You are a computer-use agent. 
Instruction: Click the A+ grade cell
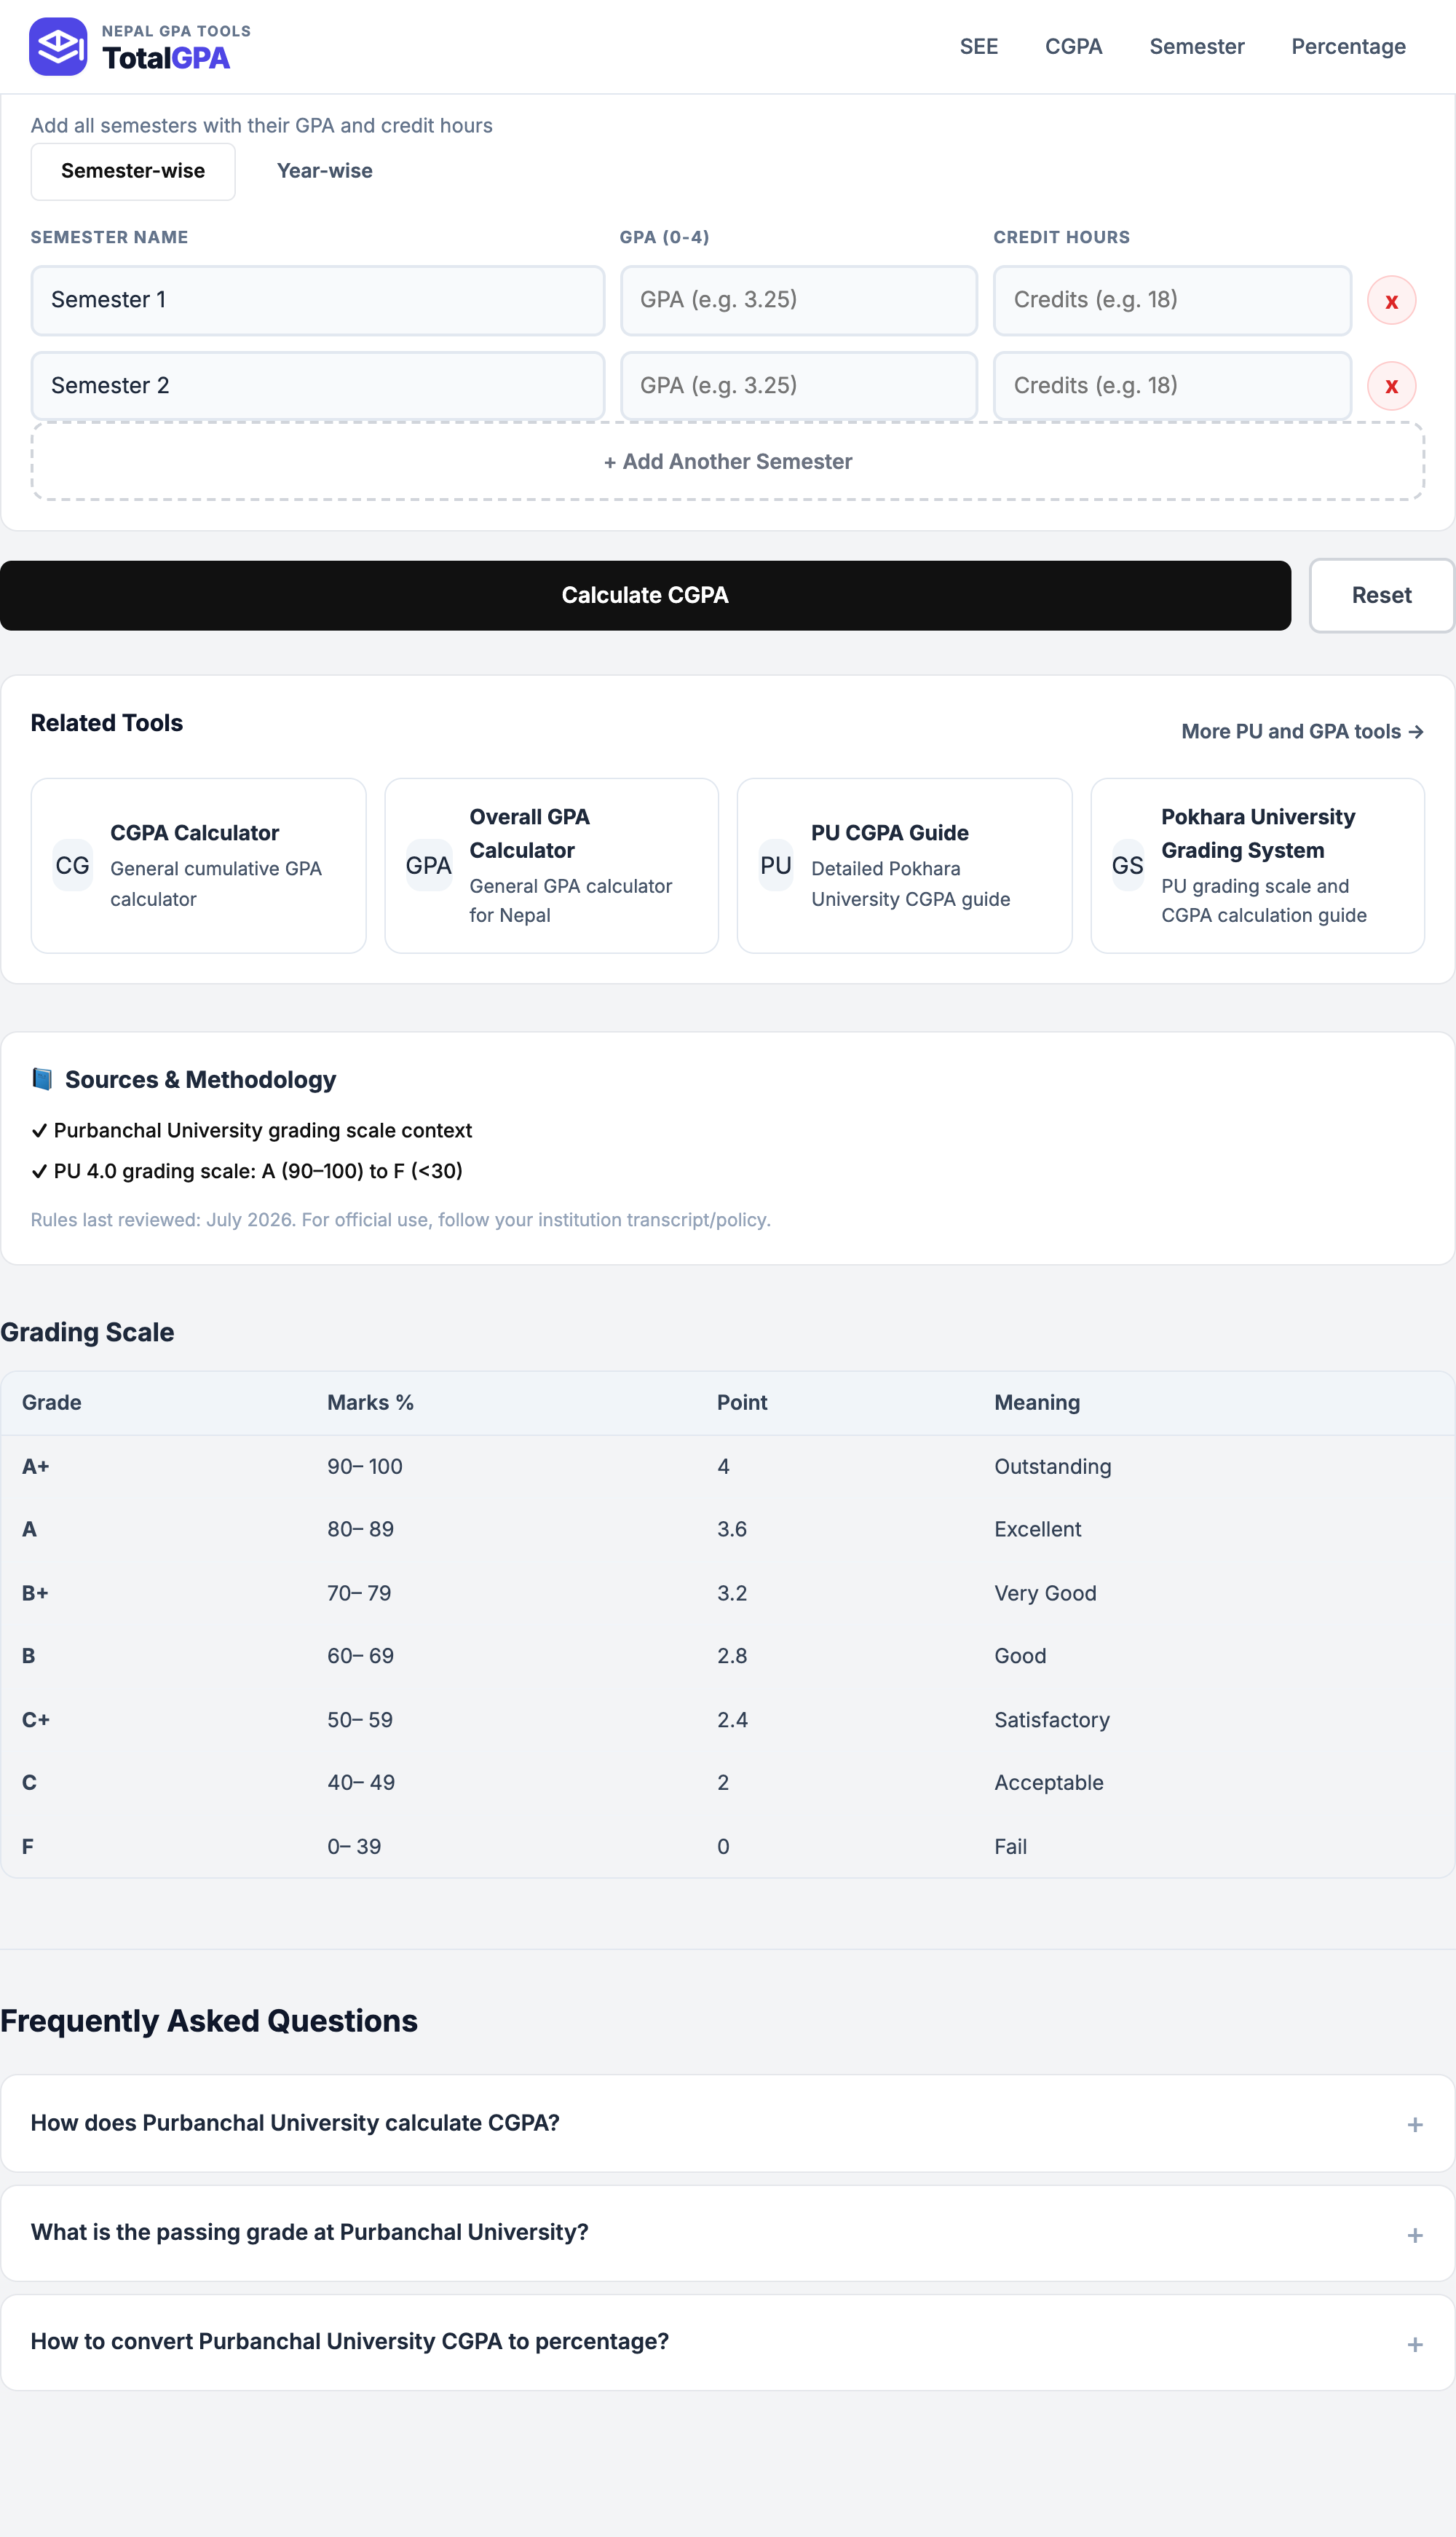pyautogui.click(x=35, y=1466)
